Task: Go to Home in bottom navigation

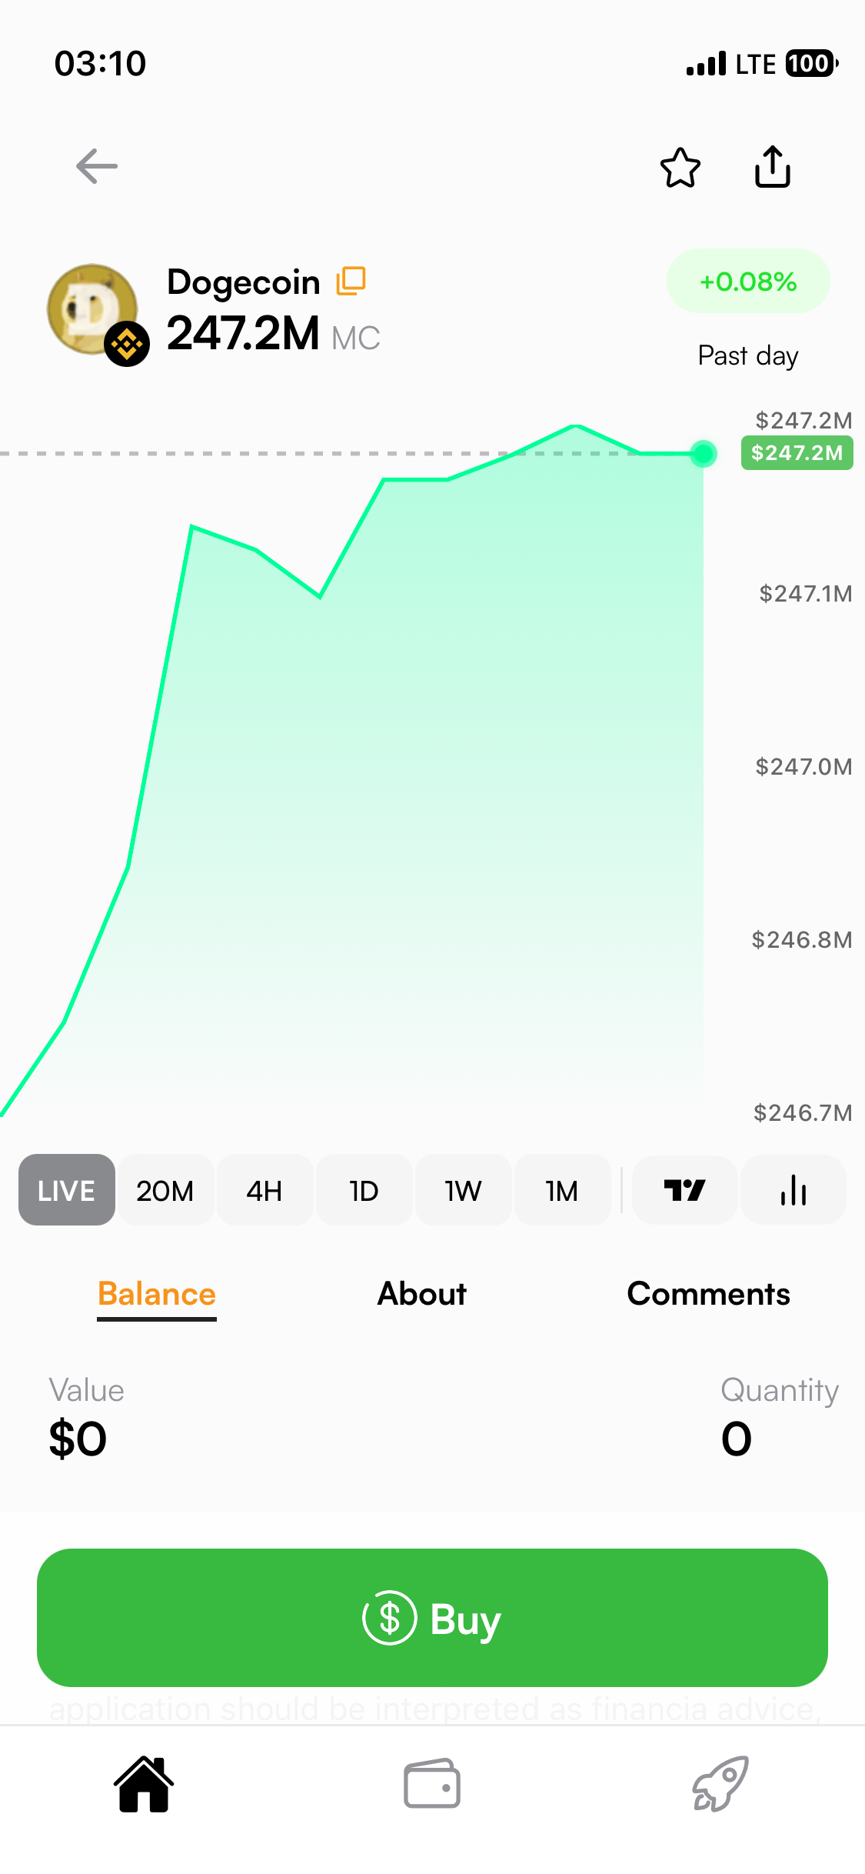Action: click(x=144, y=1784)
